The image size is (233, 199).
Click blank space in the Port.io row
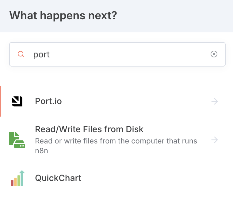coord(135,101)
